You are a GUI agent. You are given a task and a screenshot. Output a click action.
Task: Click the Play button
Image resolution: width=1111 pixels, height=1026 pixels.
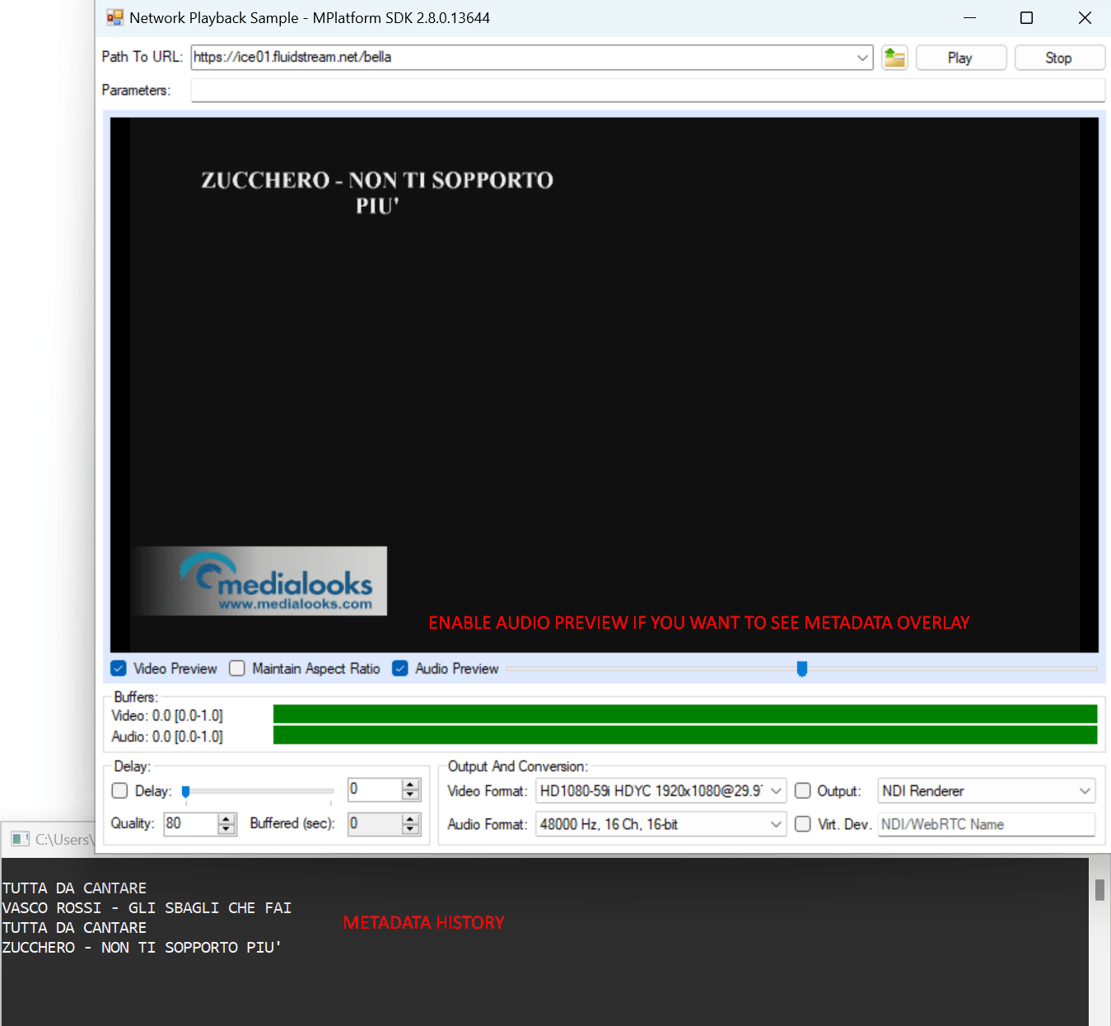(x=961, y=58)
